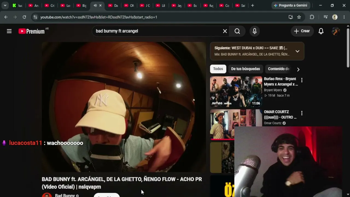Screen dimensions: 350x197
Task: Visit the Bryant Myers channel
Action: (x=273, y=90)
